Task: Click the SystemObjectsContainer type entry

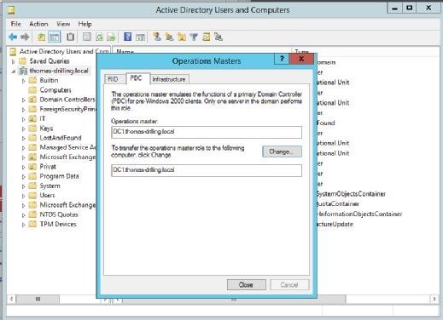Action: 351,194
